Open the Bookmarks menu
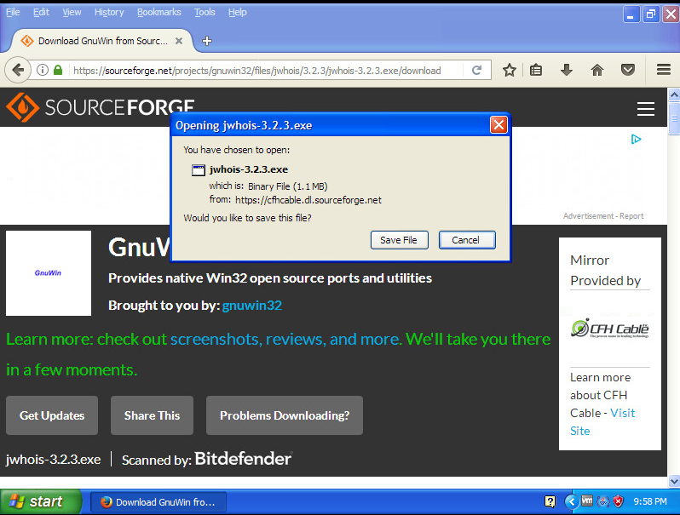Image resolution: width=680 pixels, height=515 pixels. 159,12
